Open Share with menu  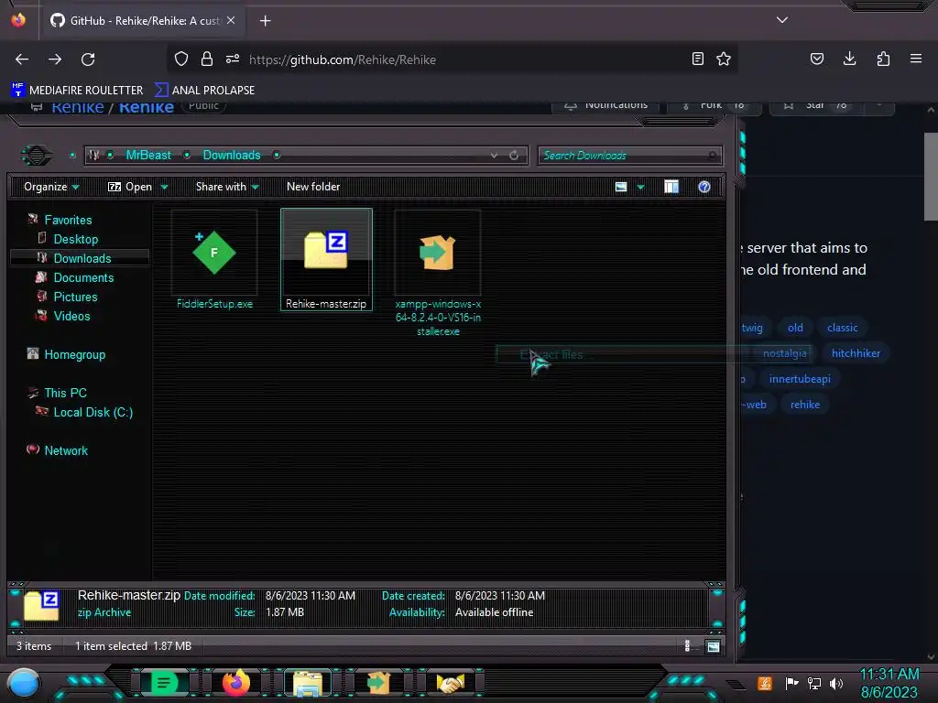point(227,187)
